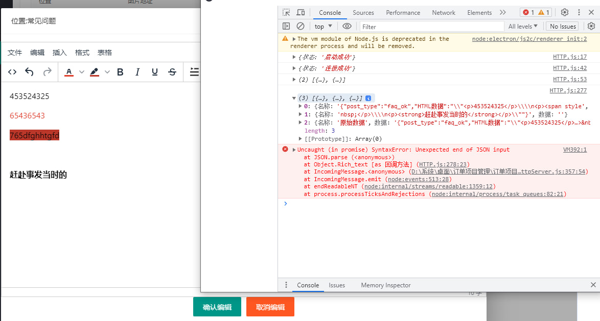600x321 pixels.
Task: Show the console sidebar
Action: (x=286, y=27)
